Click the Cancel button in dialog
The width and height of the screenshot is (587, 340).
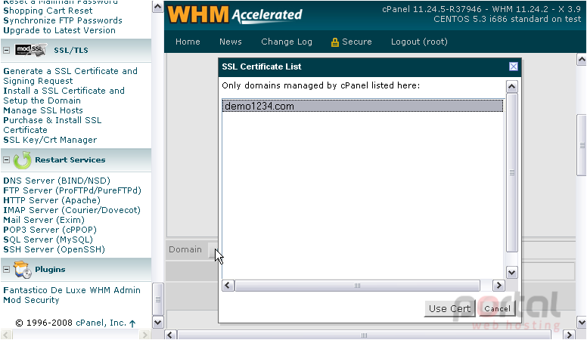(x=497, y=308)
